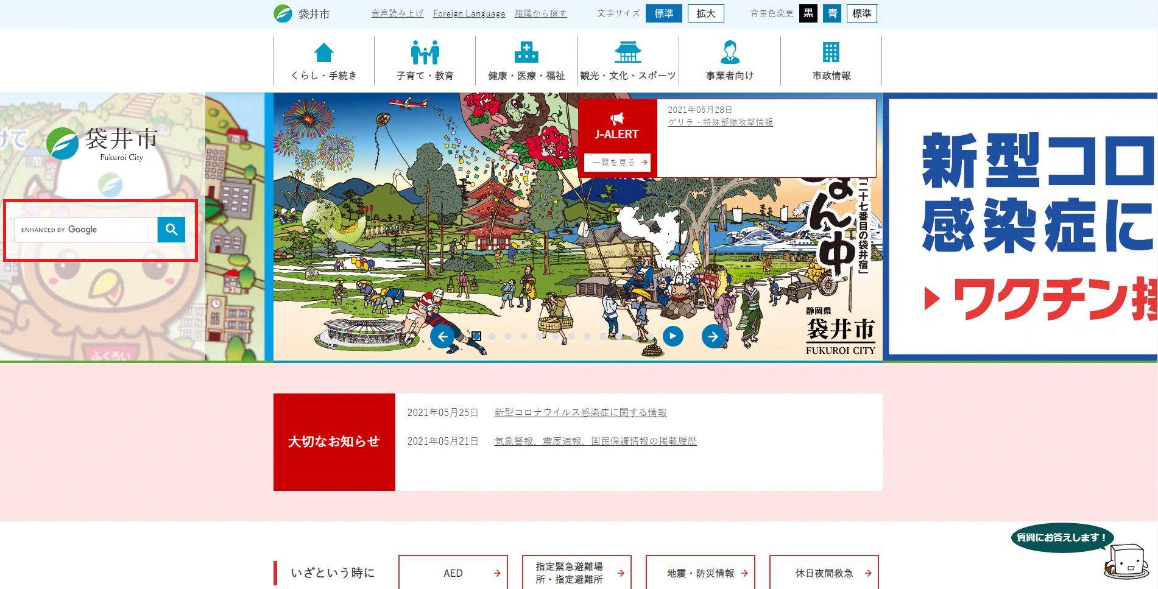Open 子育て・教育 family icon menu
1158x589 pixels.
pyautogui.click(x=425, y=61)
